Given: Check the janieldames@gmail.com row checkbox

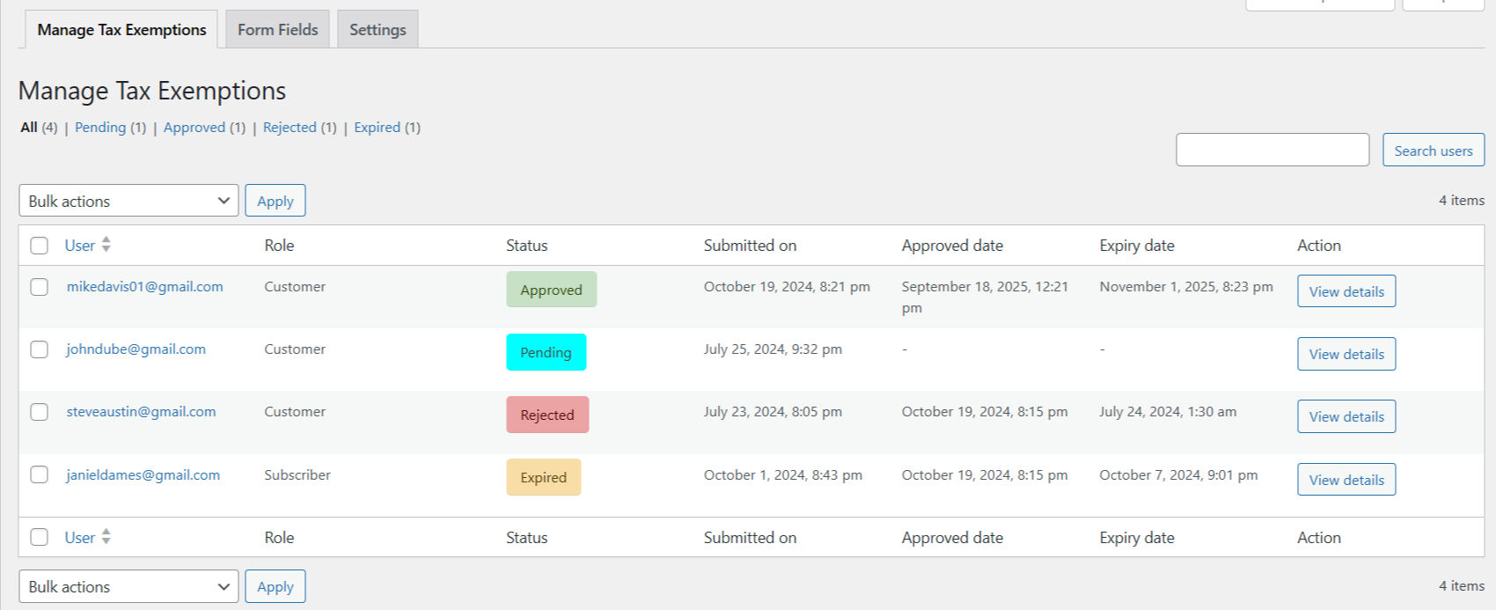Looking at the screenshot, I should (x=40, y=475).
